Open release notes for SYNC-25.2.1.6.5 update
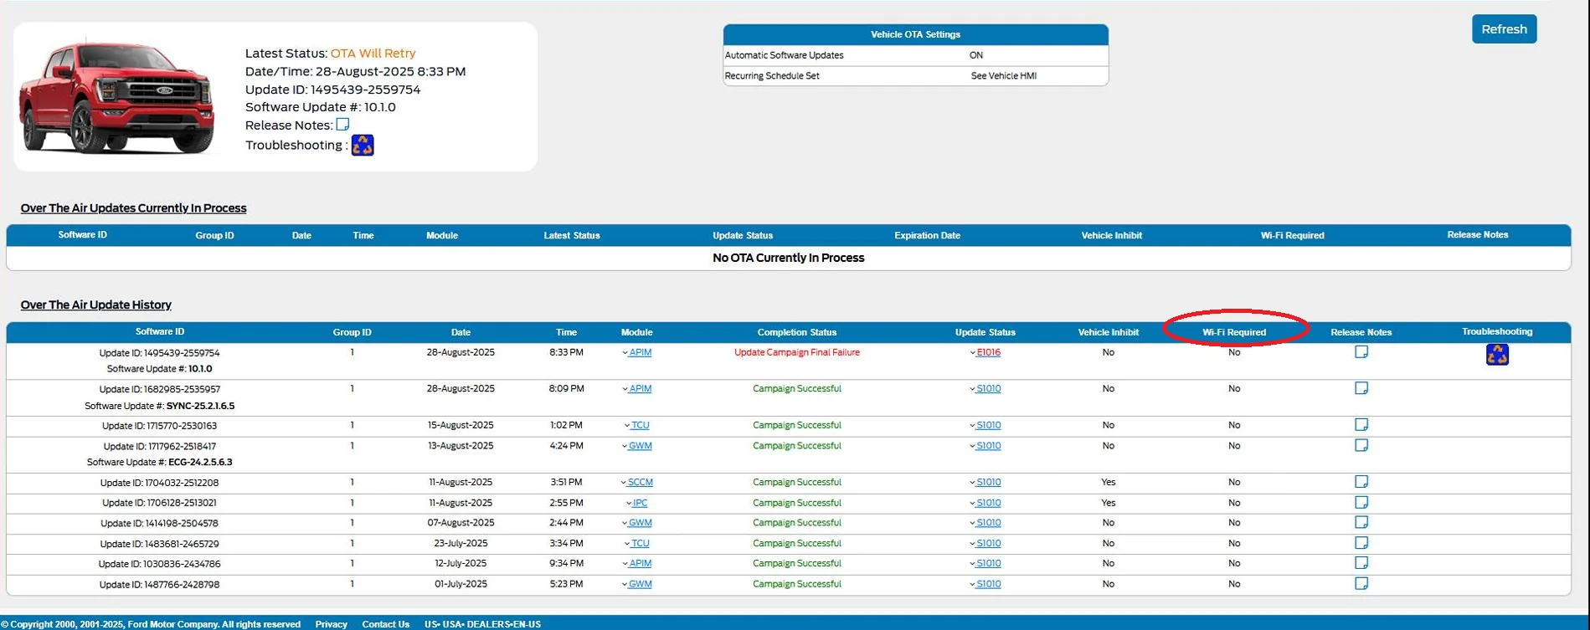The width and height of the screenshot is (1590, 630). click(x=1361, y=388)
